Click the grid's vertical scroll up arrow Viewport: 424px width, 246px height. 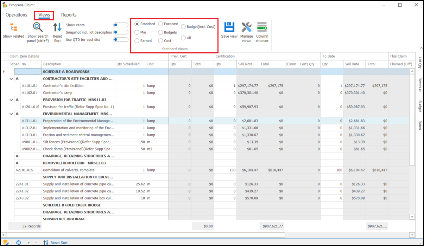pyautogui.click(x=412, y=71)
